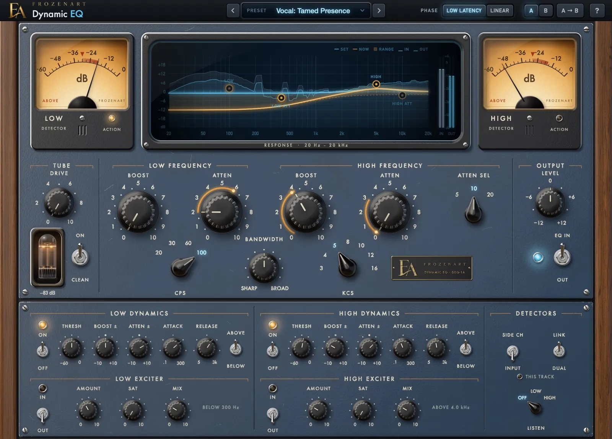The width and height of the screenshot is (612, 439).
Task: Click the Tube DRIVE knob
Action: tap(59, 203)
